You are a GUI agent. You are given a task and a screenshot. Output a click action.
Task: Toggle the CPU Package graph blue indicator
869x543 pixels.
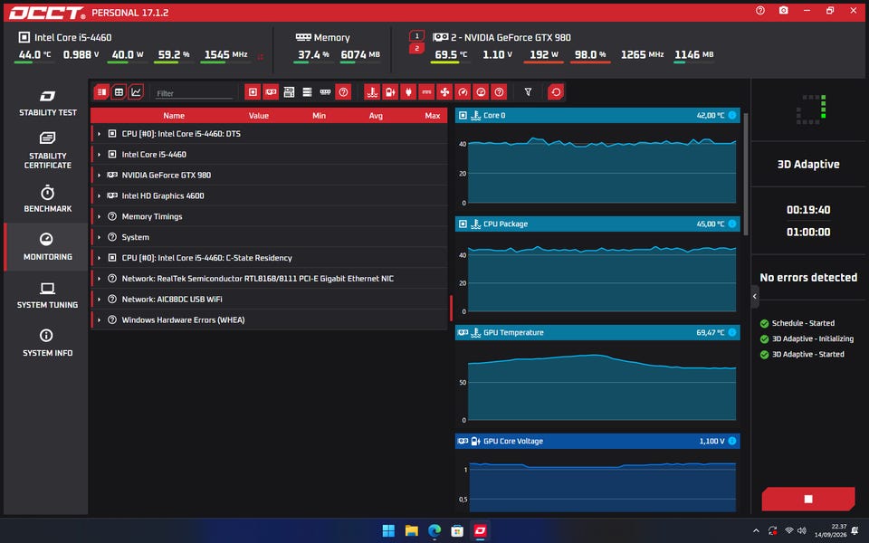[732, 224]
